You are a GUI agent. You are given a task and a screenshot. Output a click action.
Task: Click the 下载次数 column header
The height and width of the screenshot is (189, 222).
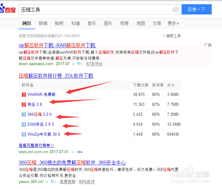(x=141, y=85)
